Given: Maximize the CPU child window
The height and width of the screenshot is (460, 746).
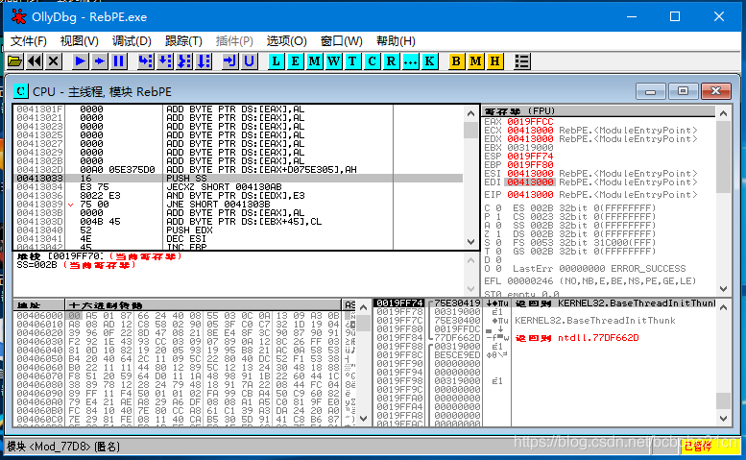Looking at the screenshot, I should pyautogui.click(x=683, y=91).
